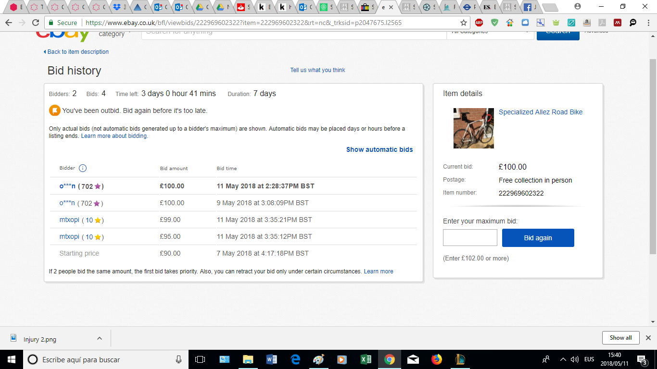Click the blue cloud extension icon
This screenshot has height=369, width=657.
[525, 23]
